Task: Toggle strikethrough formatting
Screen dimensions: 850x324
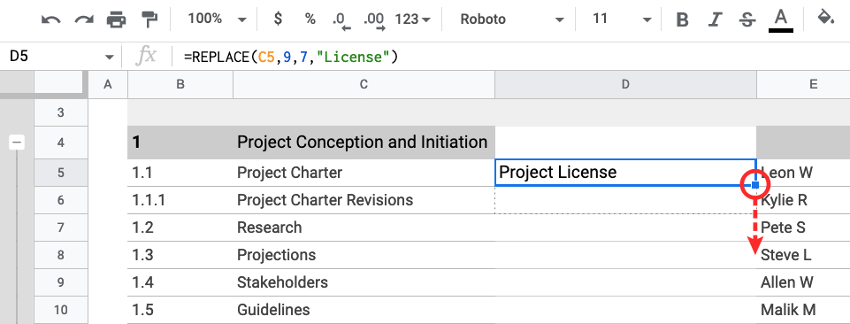Action: point(747,20)
